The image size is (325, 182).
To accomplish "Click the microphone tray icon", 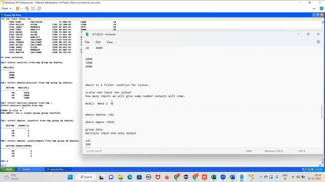I will click(x=277, y=177).
